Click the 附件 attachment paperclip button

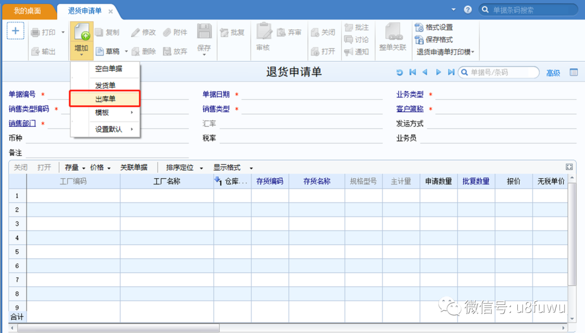[x=175, y=32]
